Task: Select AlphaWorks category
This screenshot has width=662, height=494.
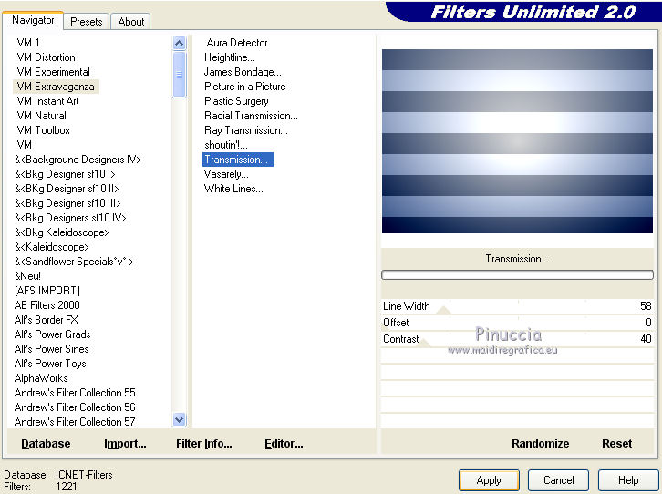Action: click(x=41, y=378)
